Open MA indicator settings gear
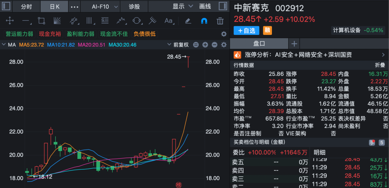Viewport: 389px width, 188px height. tap(224, 45)
